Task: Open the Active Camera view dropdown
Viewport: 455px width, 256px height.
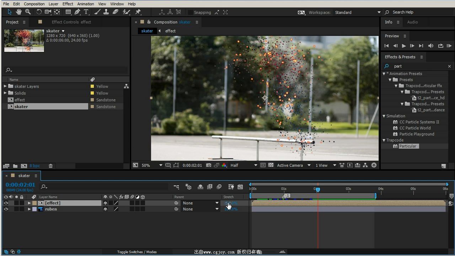Action: click(x=294, y=165)
